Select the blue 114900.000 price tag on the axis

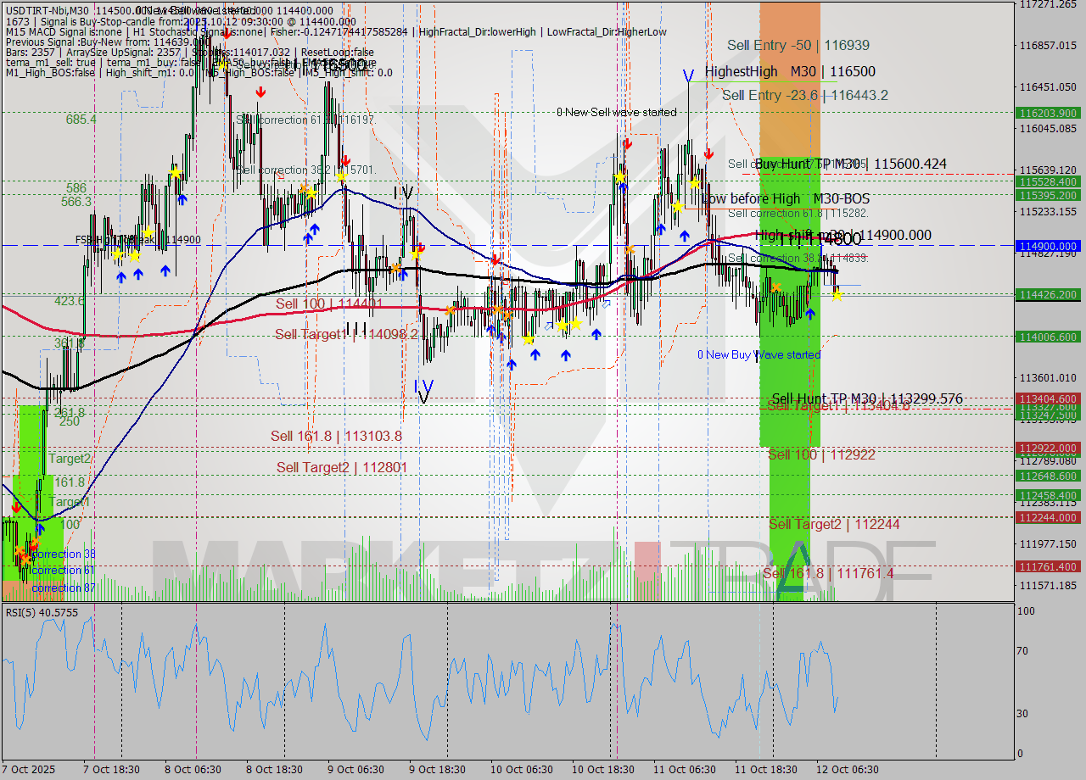pyautogui.click(x=1046, y=246)
